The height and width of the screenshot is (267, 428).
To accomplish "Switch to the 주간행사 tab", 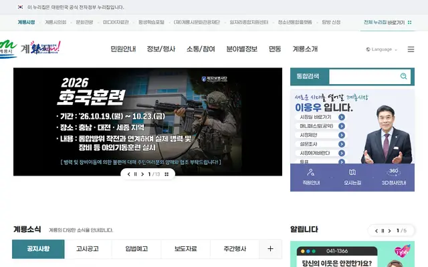I will [235, 249].
